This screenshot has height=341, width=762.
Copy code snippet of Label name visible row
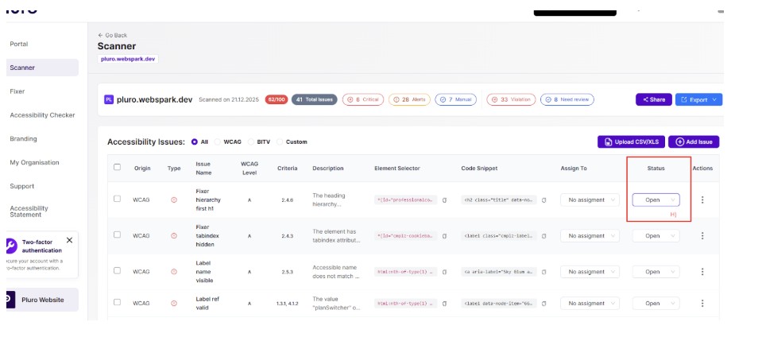point(544,272)
